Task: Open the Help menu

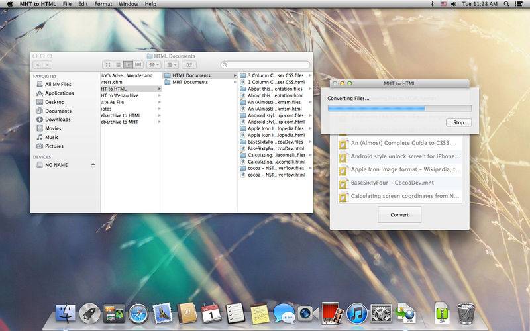Action: (x=150, y=4)
